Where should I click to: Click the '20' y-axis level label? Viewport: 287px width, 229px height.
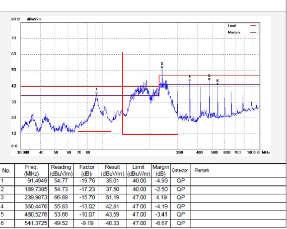click(14, 117)
